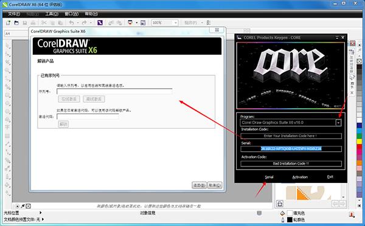Click the Publish to PDF red icon
Screen dimensions: 365x226
click(x=130, y=22)
